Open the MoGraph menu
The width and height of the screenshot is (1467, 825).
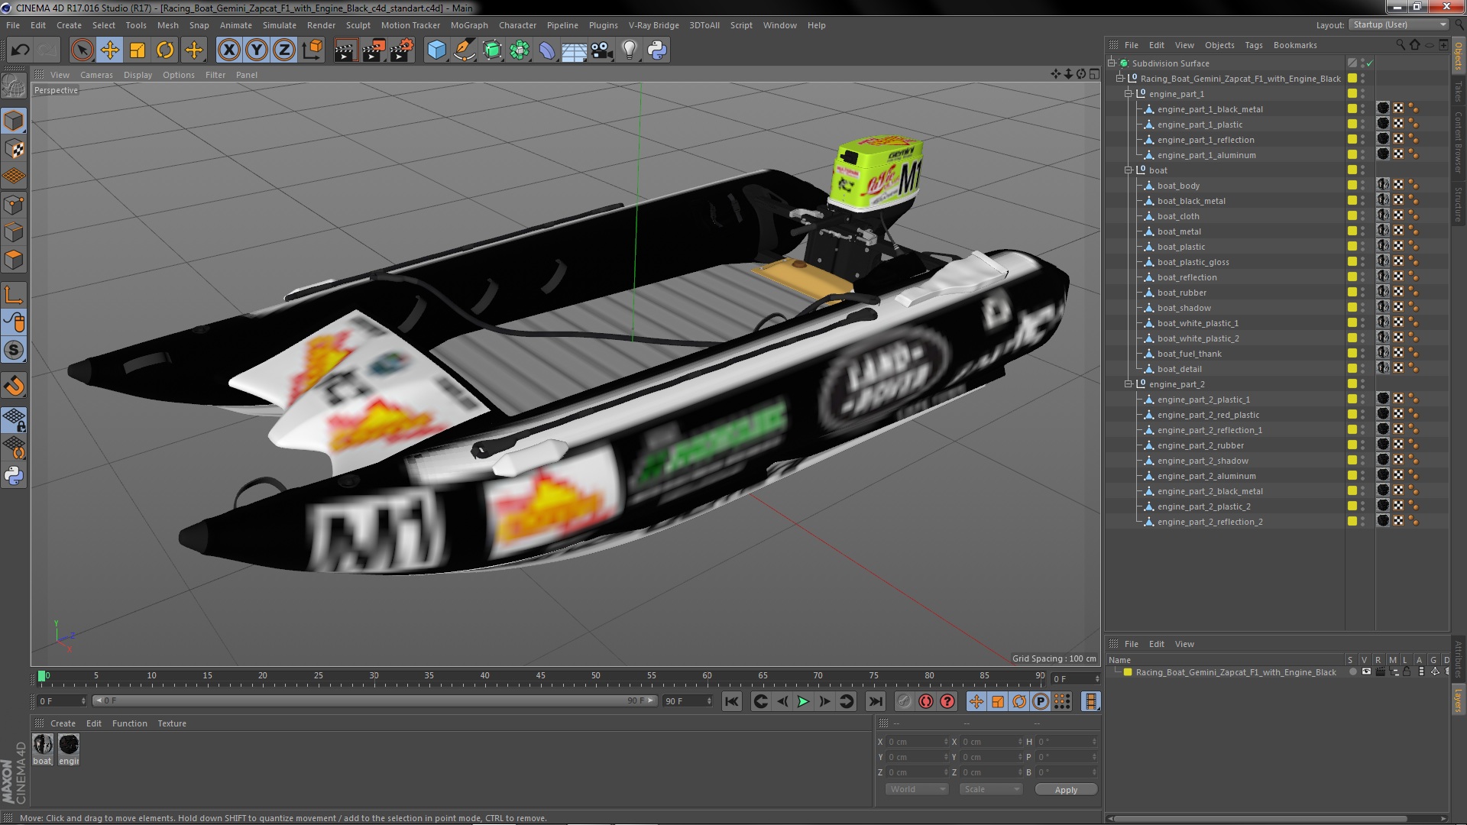point(468,25)
